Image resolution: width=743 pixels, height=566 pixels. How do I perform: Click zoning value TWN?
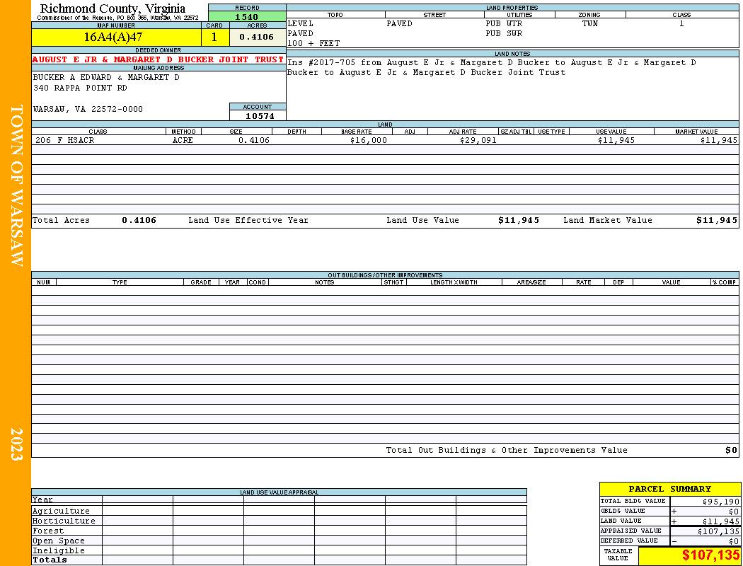click(x=590, y=23)
